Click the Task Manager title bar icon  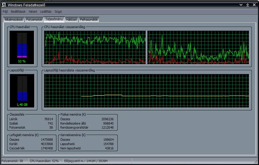coord(4,5)
